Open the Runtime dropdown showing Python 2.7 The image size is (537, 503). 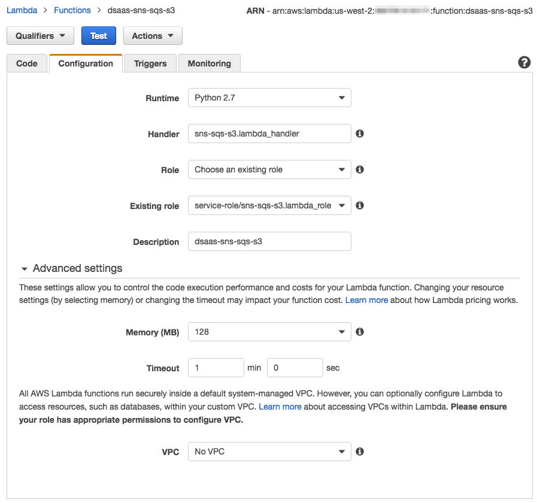(269, 98)
